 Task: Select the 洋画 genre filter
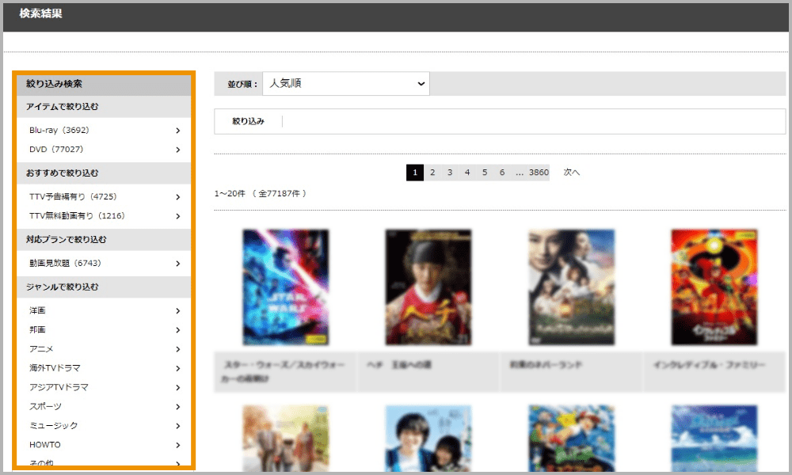[38, 311]
